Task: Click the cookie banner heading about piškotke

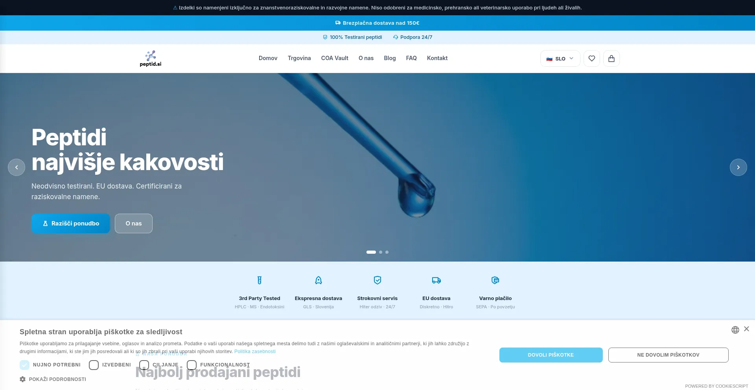Action: [x=101, y=332]
